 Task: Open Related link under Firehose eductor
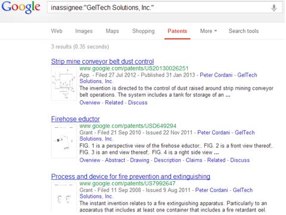click(216, 160)
